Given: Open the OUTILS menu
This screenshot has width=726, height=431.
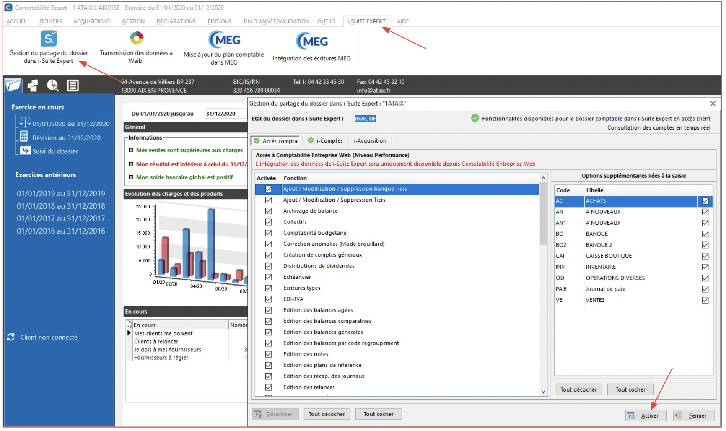Looking at the screenshot, I should (x=326, y=21).
